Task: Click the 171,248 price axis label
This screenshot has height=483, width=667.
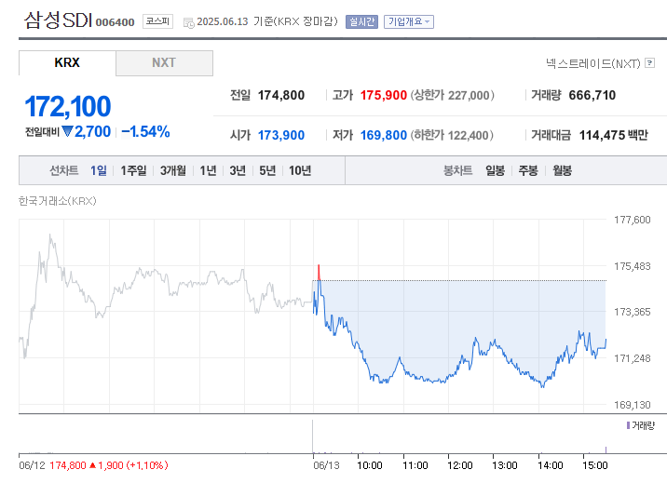Action: [633, 358]
